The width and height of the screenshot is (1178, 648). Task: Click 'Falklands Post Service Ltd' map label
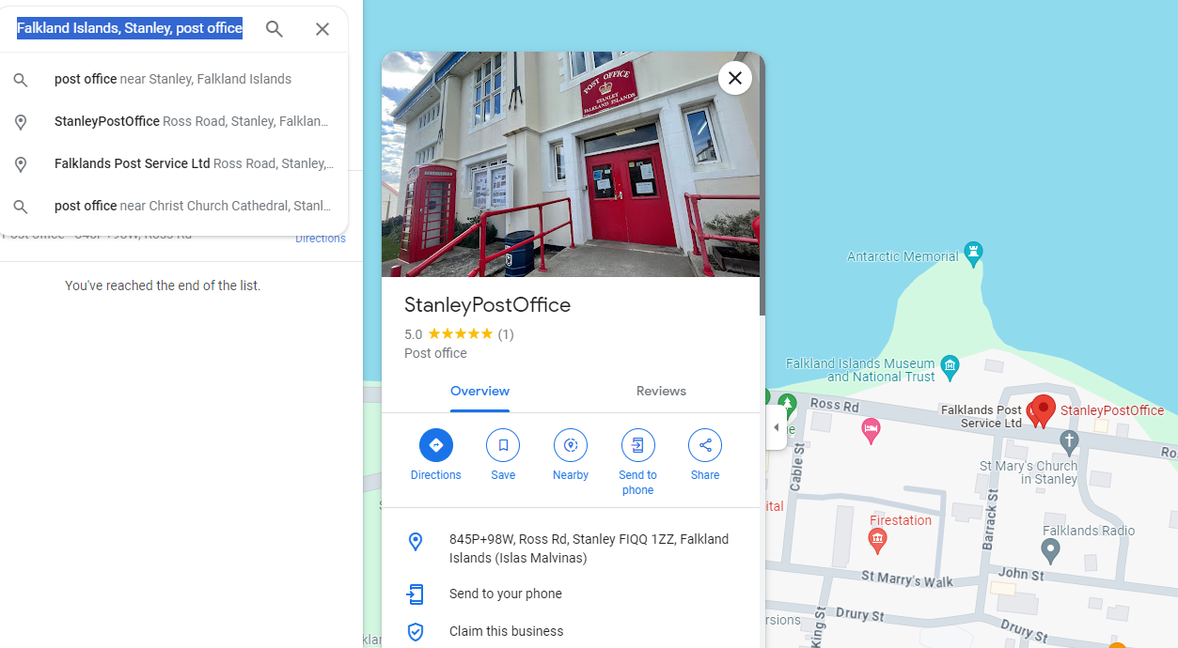pos(982,416)
